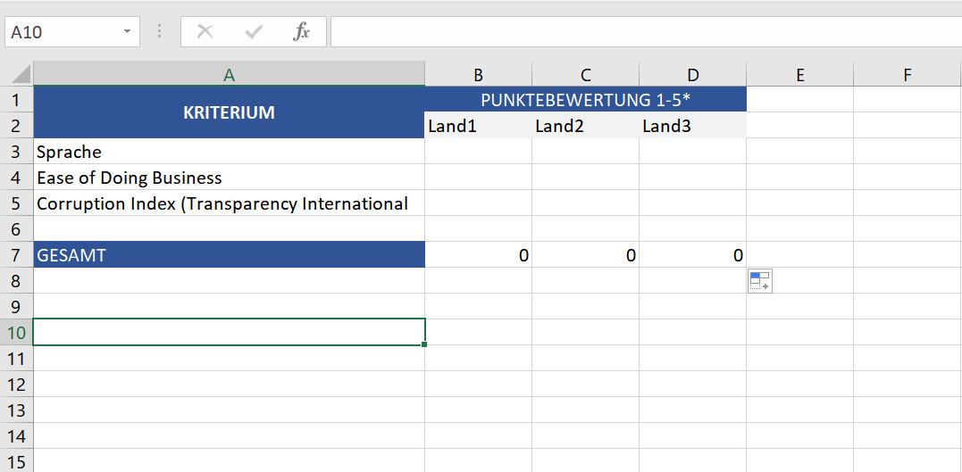Screen dimensions: 962x472
Task: Click the Land2 cell
Action: (x=585, y=126)
